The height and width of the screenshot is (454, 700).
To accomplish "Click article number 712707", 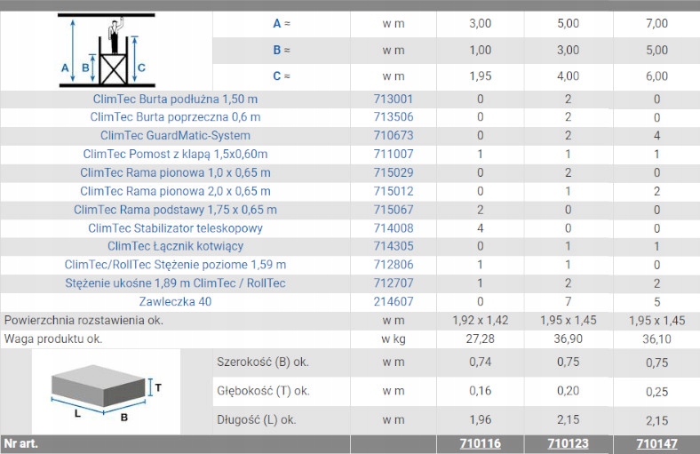I will pos(394,283).
